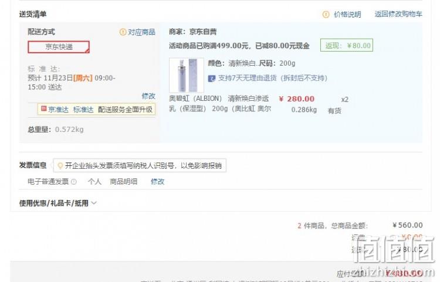Click the lightbulb tip icon in invoice notice
Image resolution: width=440 pixels, height=282 pixels.
pos(60,166)
